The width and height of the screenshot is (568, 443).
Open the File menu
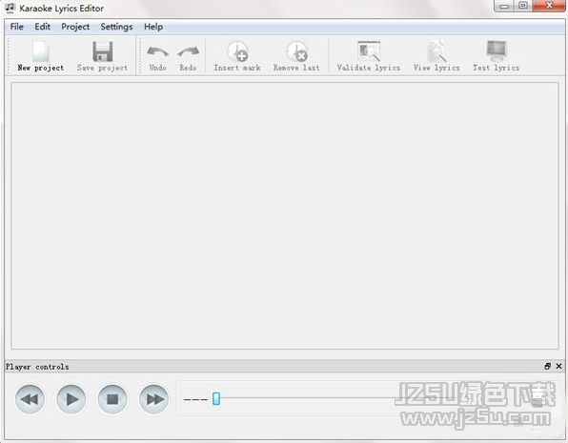16,27
